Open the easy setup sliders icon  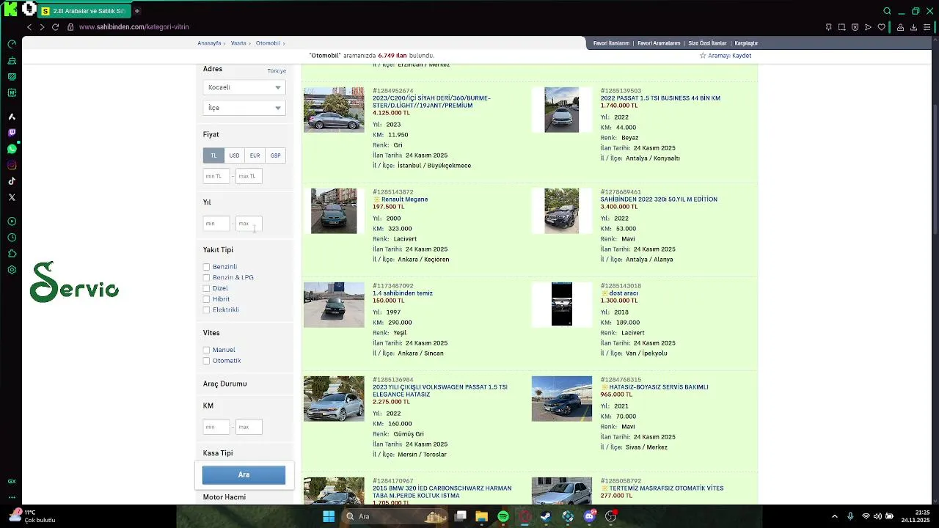[928, 27]
